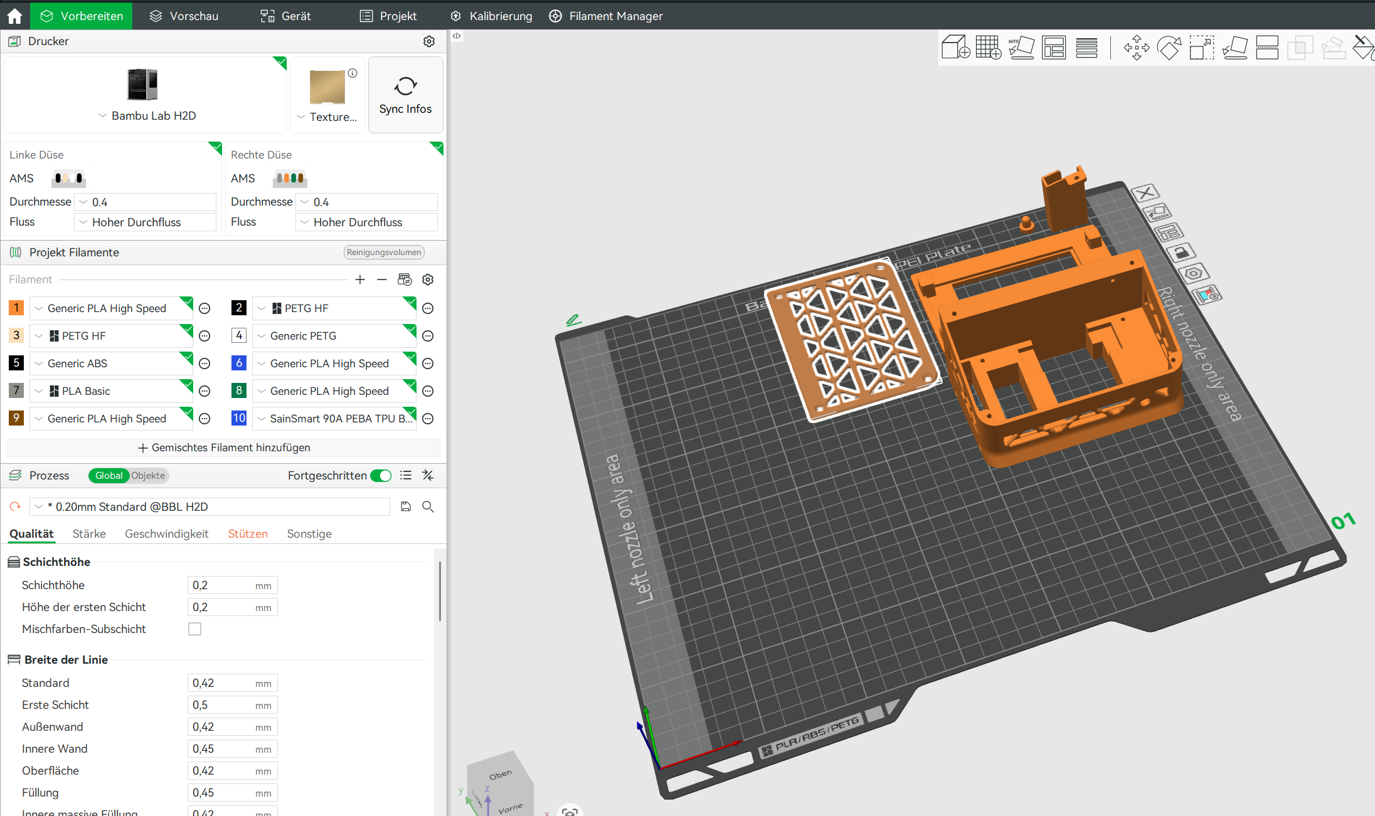Toggle the Fortgeschritten advanced mode switch
Viewport: 1375px width, 816px height.
(381, 476)
